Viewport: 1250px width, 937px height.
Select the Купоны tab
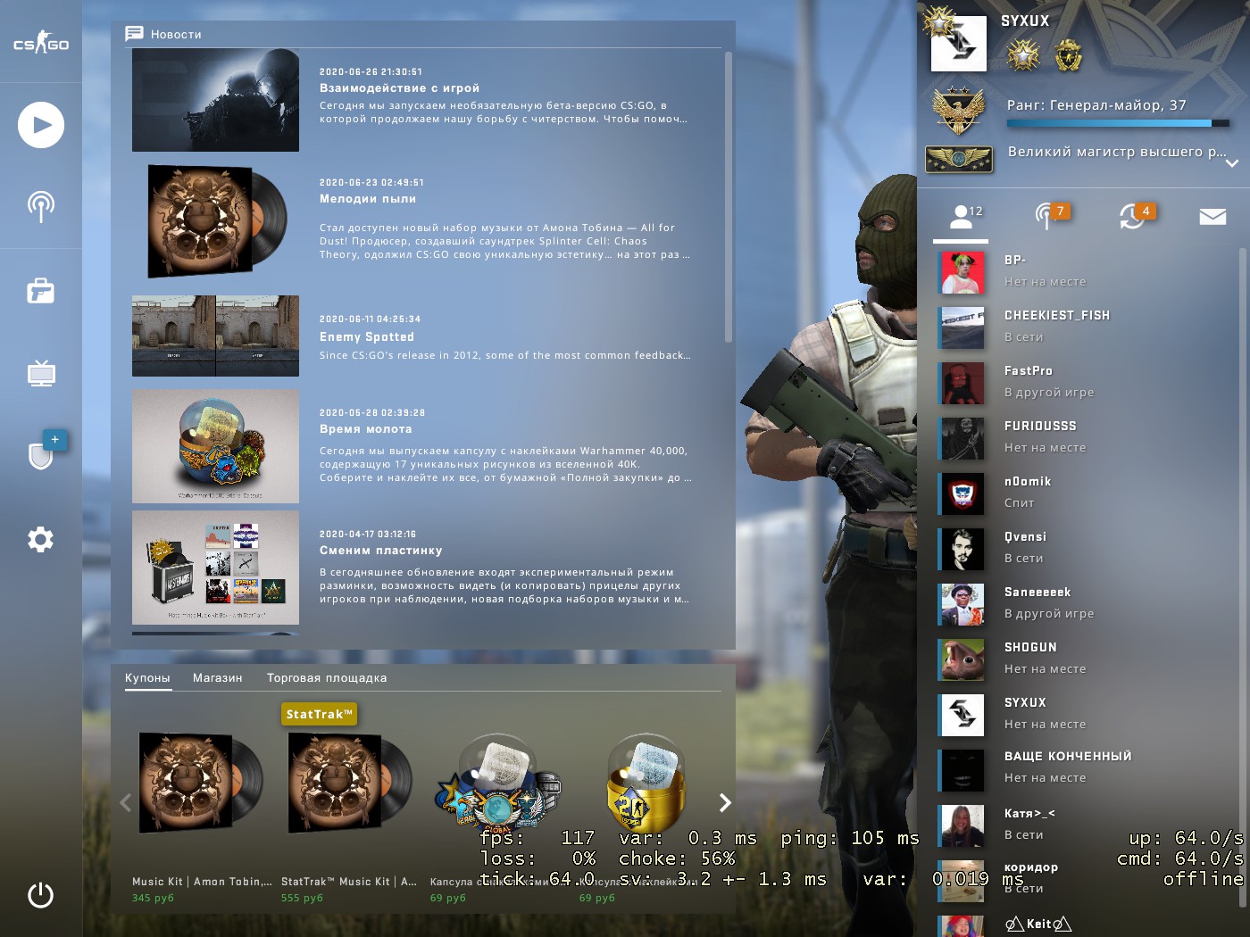(147, 678)
